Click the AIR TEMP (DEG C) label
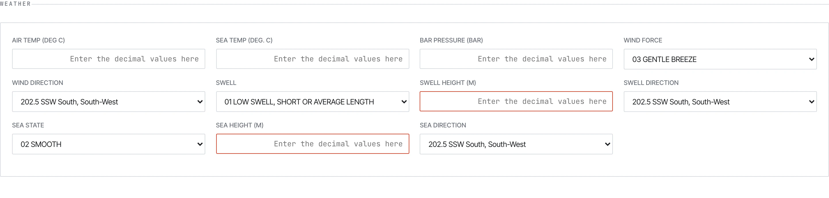The height and width of the screenshot is (198, 829). (38, 40)
